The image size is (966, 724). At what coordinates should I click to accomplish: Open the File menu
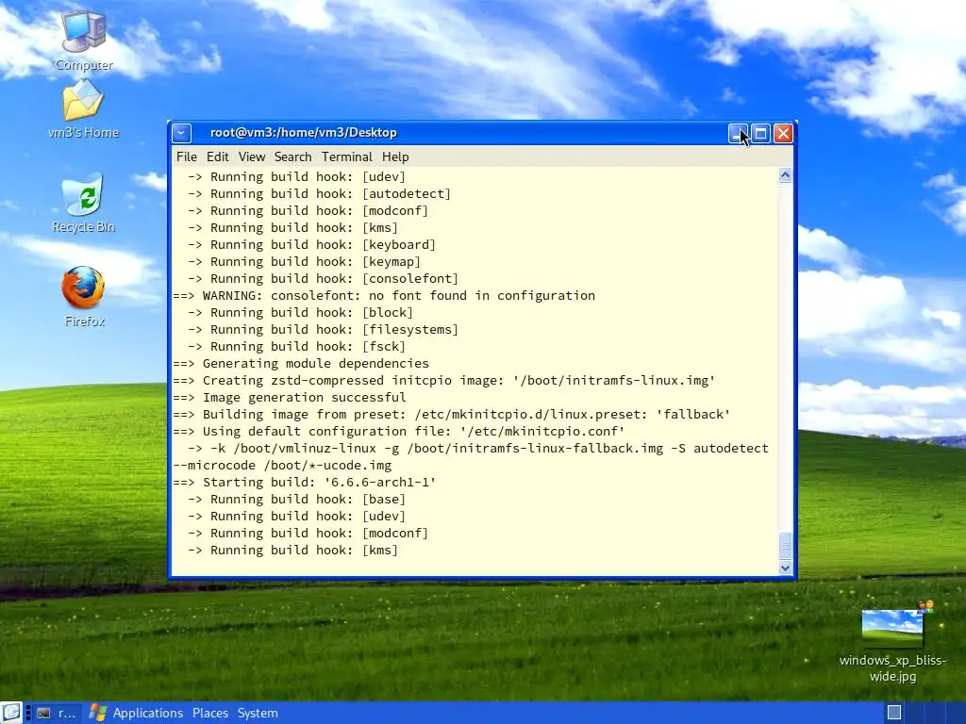(x=187, y=157)
